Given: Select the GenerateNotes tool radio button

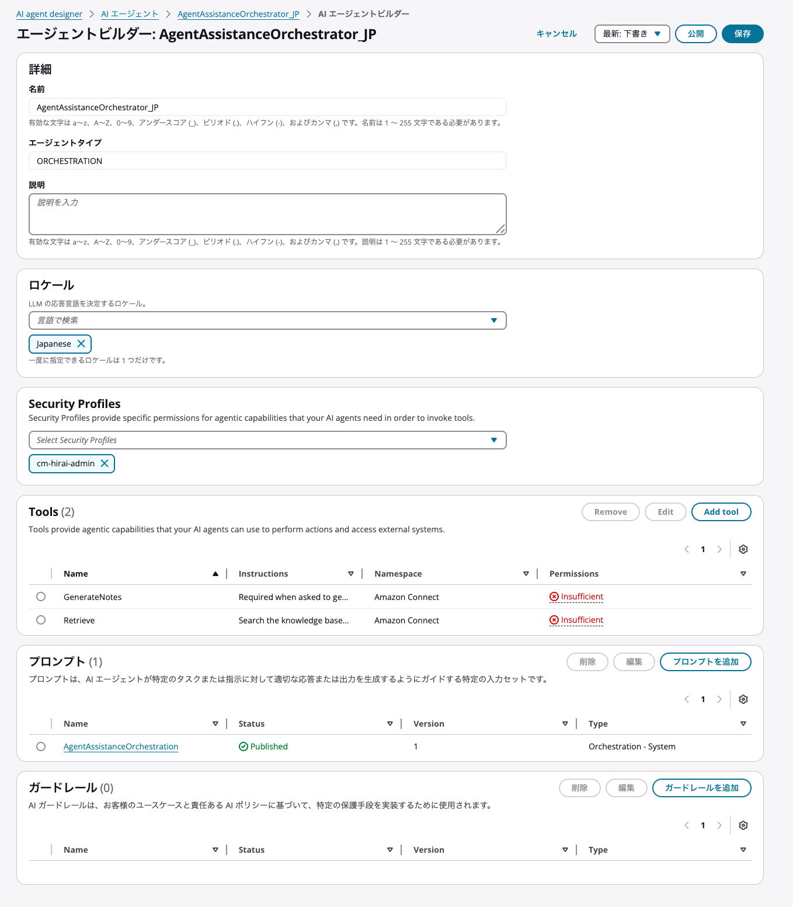Looking at the screenshot, I should [x=41, y=596].
